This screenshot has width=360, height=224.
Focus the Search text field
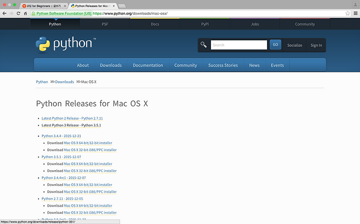tap(239, 45)
